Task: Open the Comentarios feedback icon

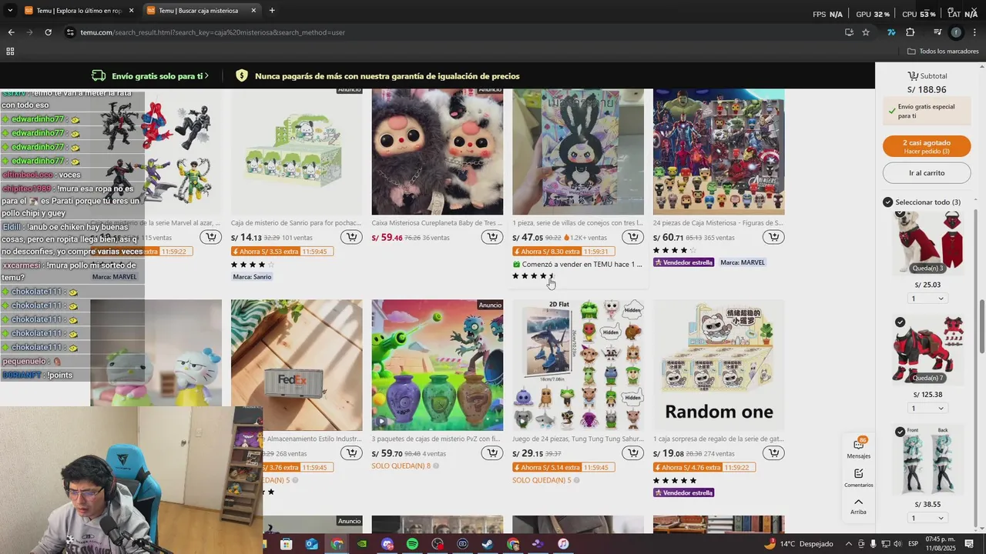Action: coord(858,478)
